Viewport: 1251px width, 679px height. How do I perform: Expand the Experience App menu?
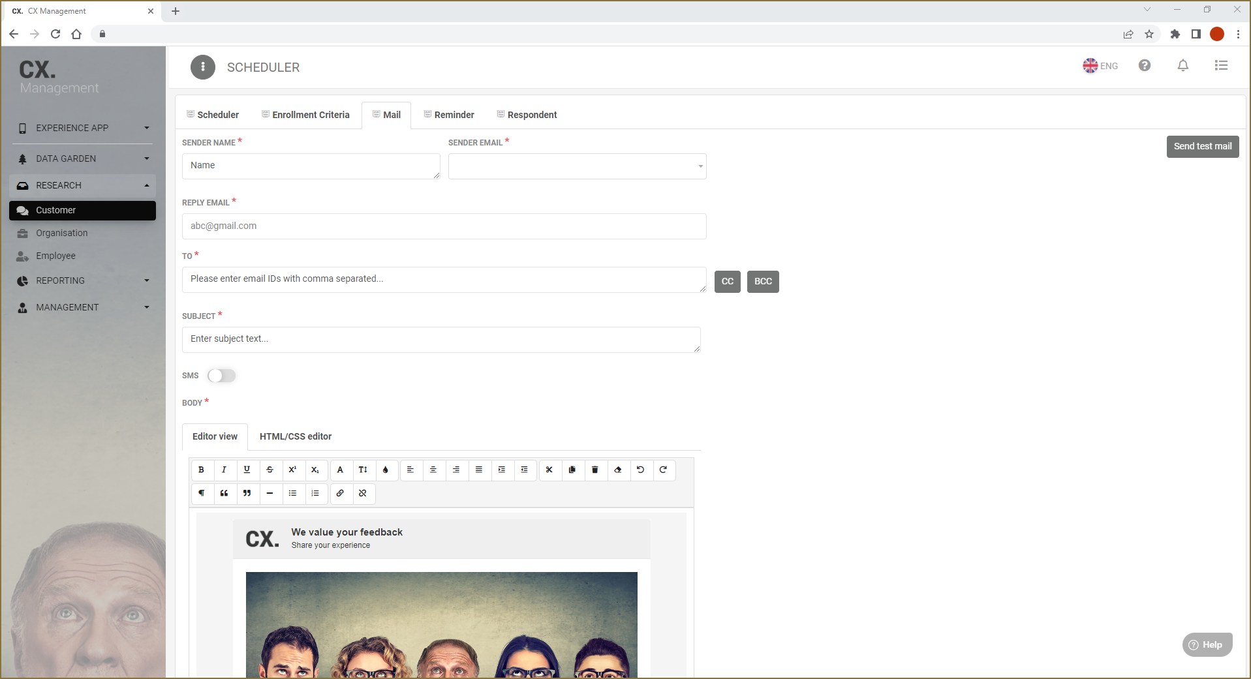click(x=83, y=128)
